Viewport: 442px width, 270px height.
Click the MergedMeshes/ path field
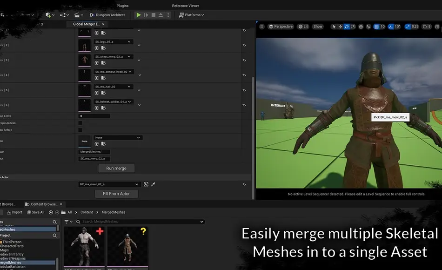(94, 152)
